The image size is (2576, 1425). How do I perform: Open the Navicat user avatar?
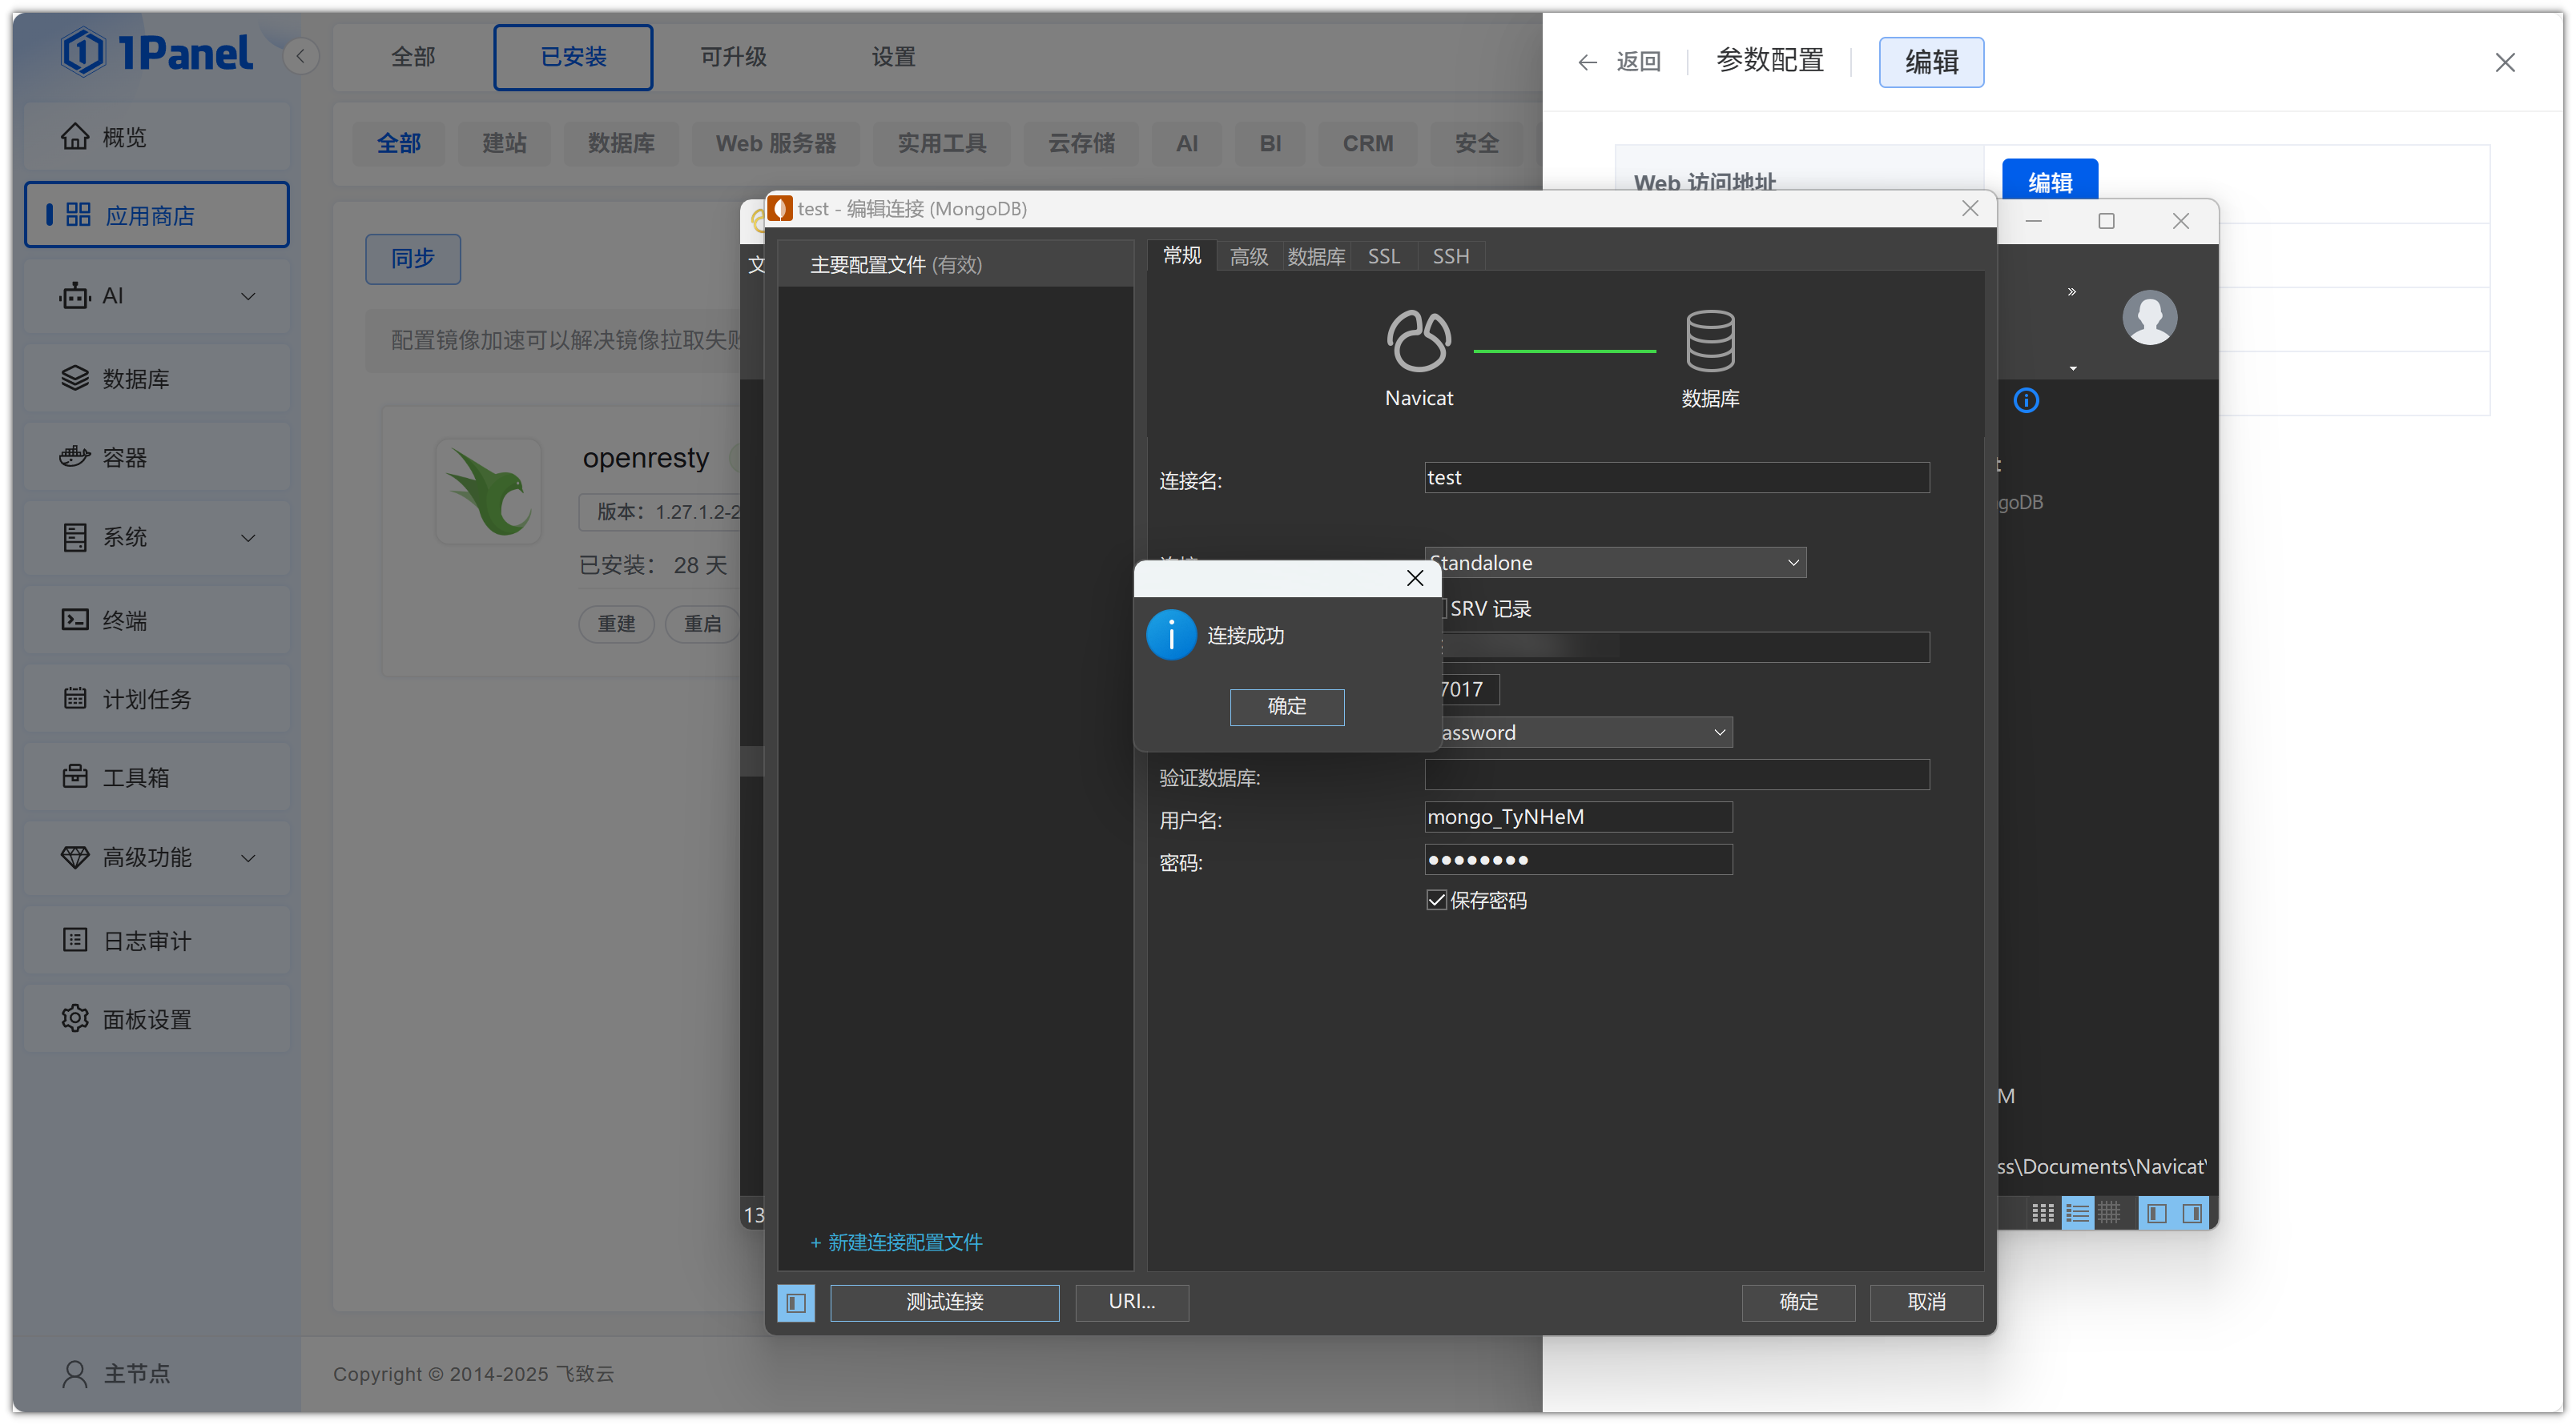point(2149,318)
